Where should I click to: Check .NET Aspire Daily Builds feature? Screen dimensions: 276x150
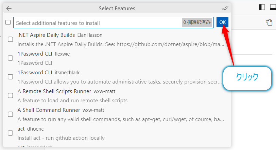pos(11,39)
